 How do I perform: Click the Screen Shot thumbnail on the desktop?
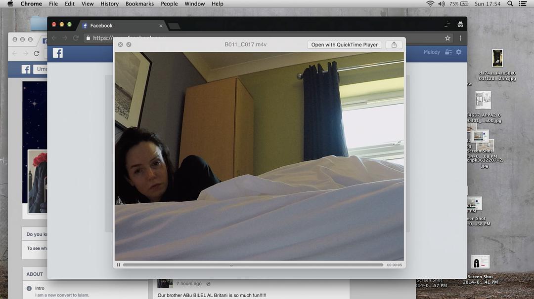pyautogui.click(x=480, y=262)
